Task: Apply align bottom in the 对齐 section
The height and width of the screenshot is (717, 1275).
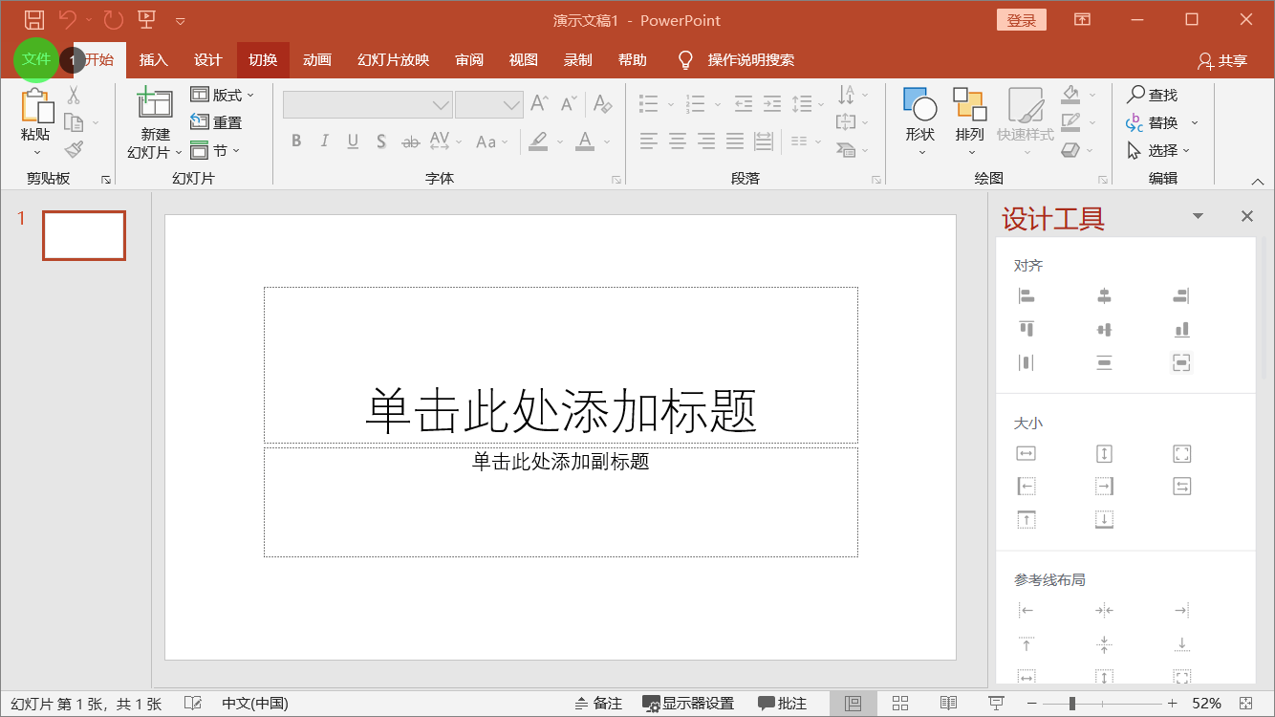Action: coord(1181,329)
